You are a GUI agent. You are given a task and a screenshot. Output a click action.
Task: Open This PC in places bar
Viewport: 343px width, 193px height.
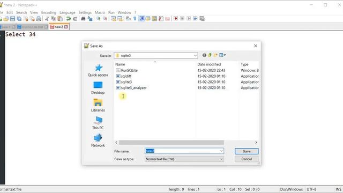98,123
